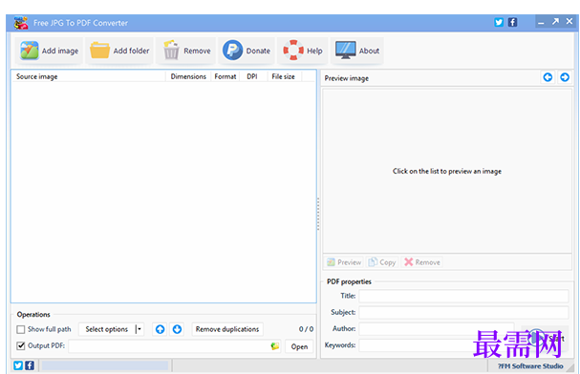Click the Start conversion button
The image size is (580, 374).
tap(545, 338)
